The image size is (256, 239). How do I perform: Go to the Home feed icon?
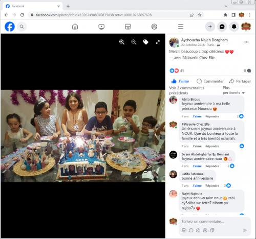75,27
